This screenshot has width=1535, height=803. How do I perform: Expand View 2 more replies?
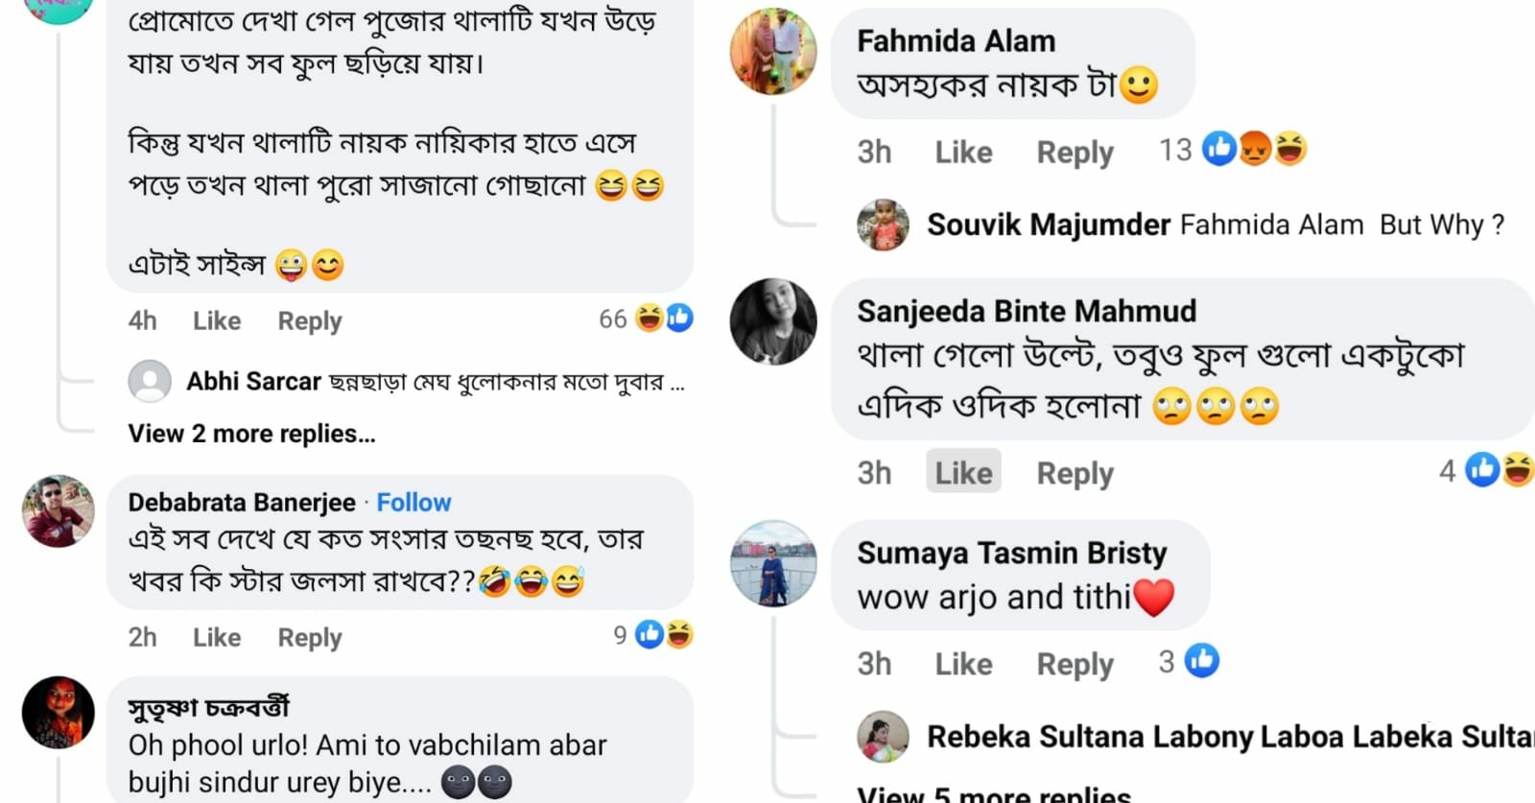(251, 434)
